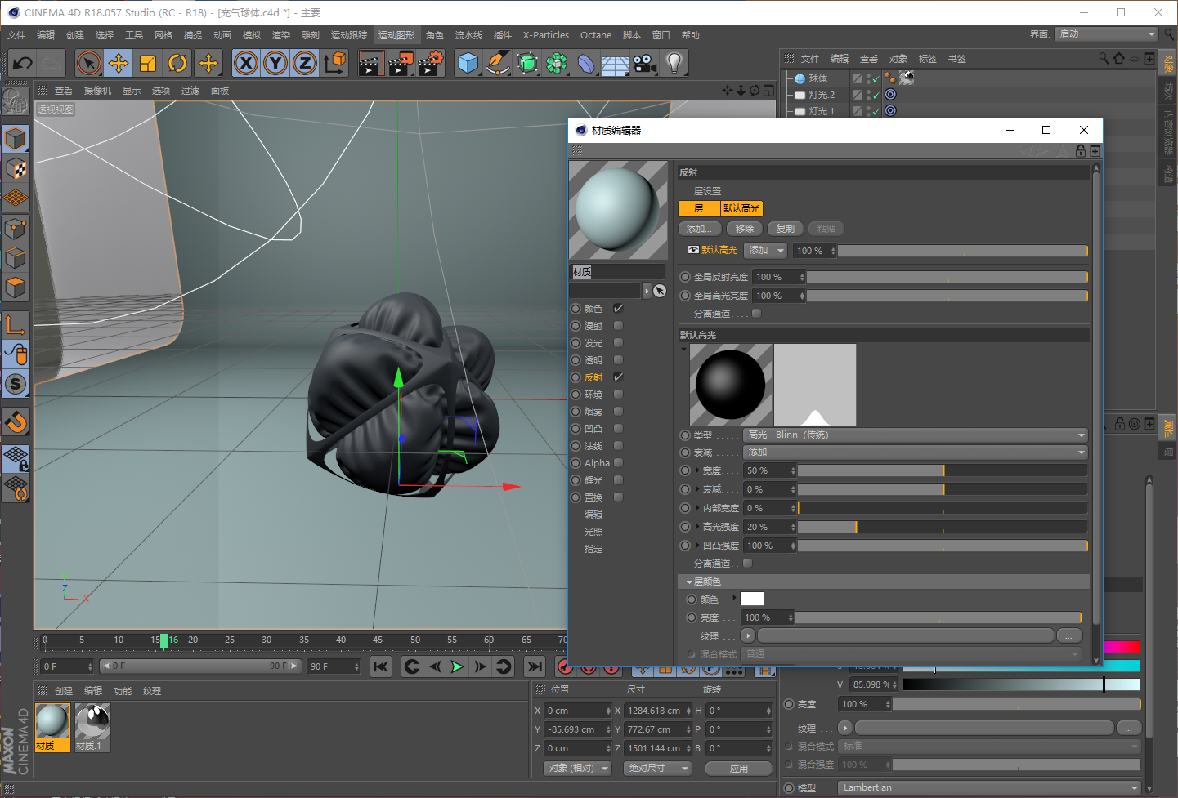
Task: Select the Scale tool
Action: tap(148, 63)
